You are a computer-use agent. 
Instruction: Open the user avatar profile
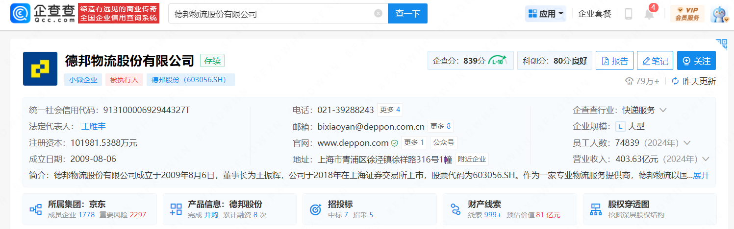[x=720, y=14]
